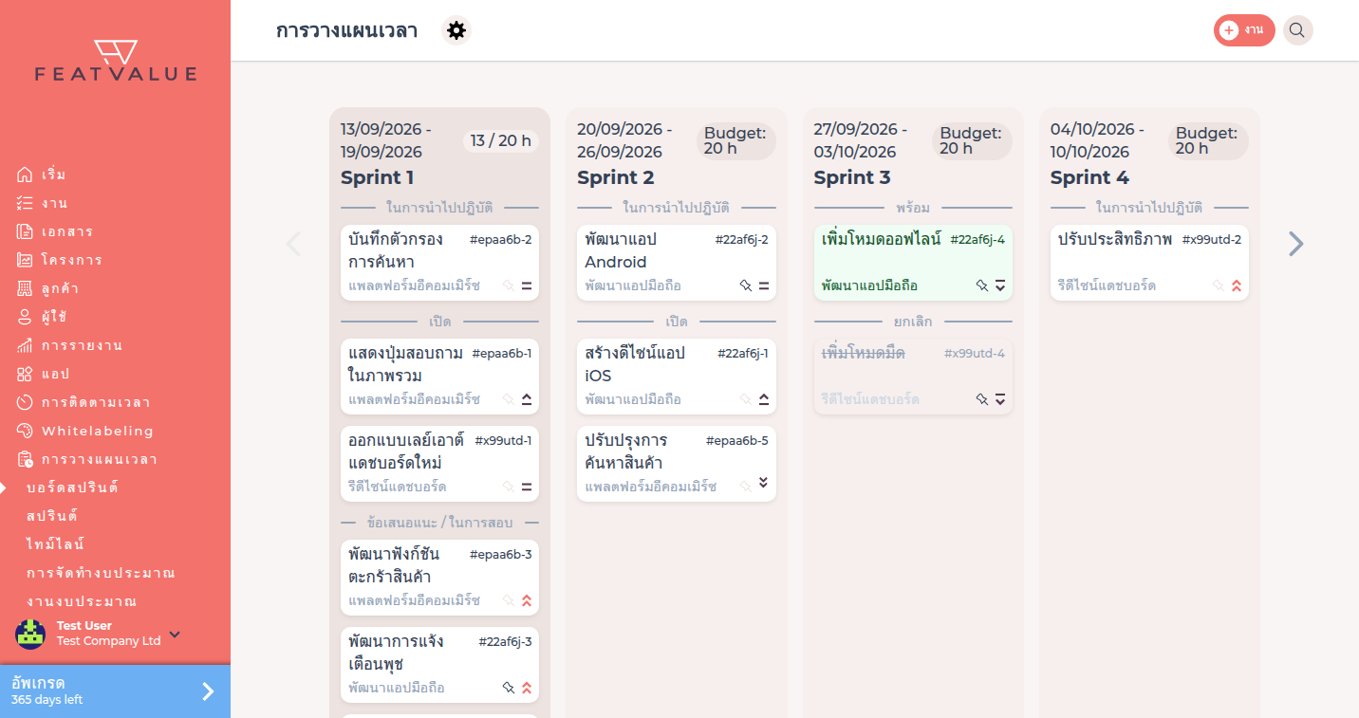The height and width of the screenshot is (718, 1359).
Task: Click low priority icon on card #22af6j-4
Action: point(999,285)
